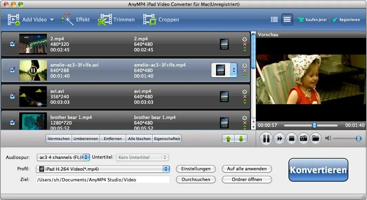
Task: Open the Untertitel dropdown
Action: coord(142,157)
